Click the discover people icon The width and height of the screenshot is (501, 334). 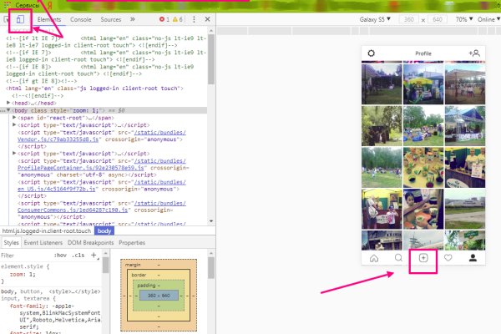coord(474,54)
